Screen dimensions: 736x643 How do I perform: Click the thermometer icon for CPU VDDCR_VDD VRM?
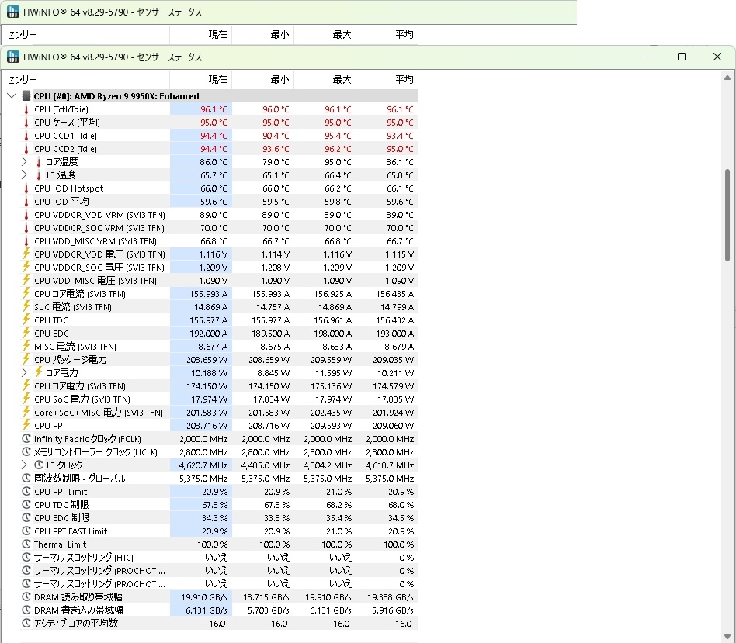[x=26, y=215]
